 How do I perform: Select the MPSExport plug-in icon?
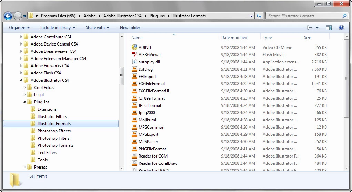point(134,134)
